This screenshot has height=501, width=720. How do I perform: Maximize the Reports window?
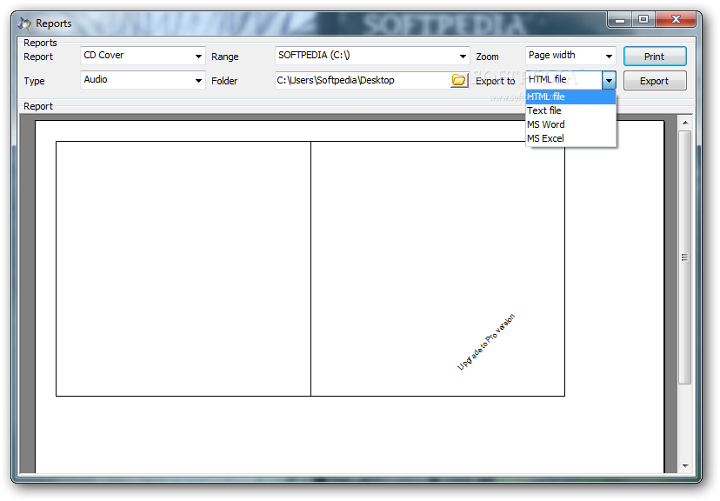point(643,20)
